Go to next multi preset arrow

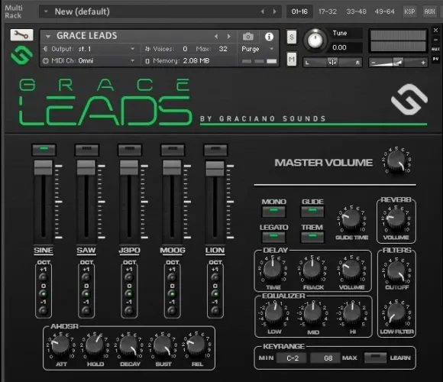pos(275,11)
